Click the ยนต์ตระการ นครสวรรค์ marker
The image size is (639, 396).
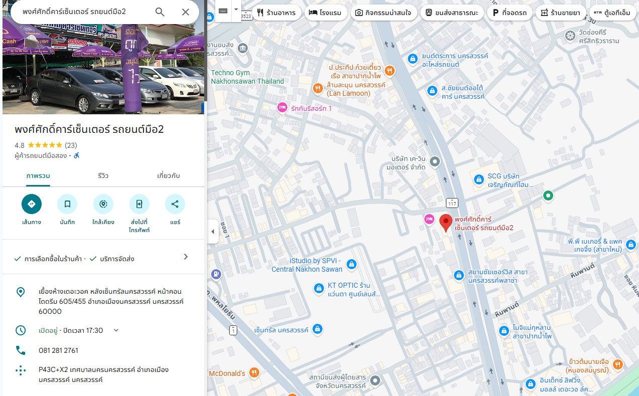click(413, 59)
